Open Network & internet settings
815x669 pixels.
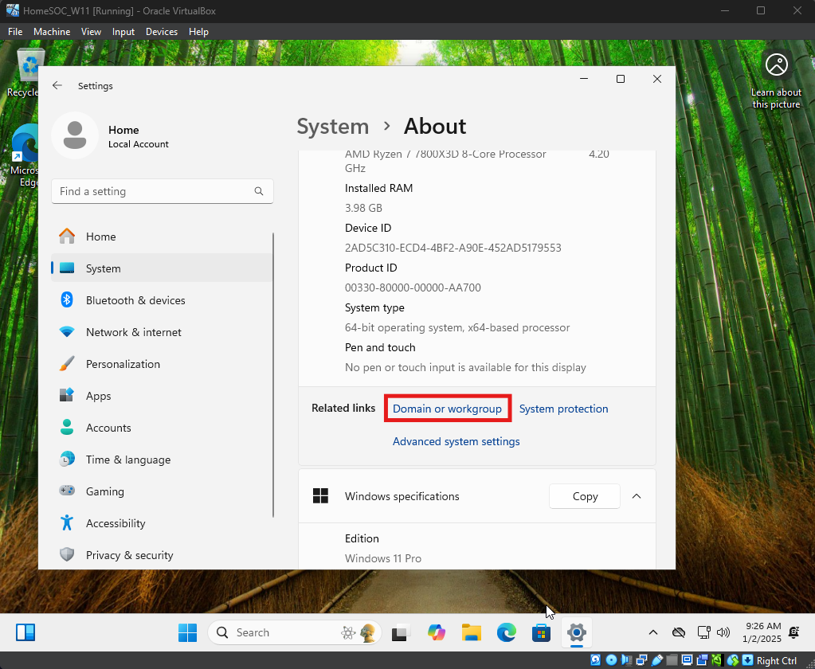point(133,332)
